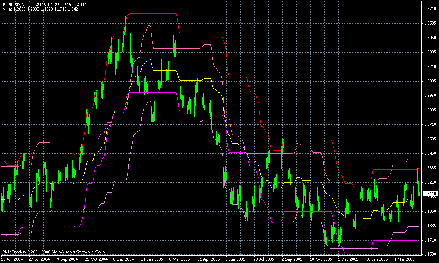Select the 18 Oct 2005 date label

tap(320, 259)
